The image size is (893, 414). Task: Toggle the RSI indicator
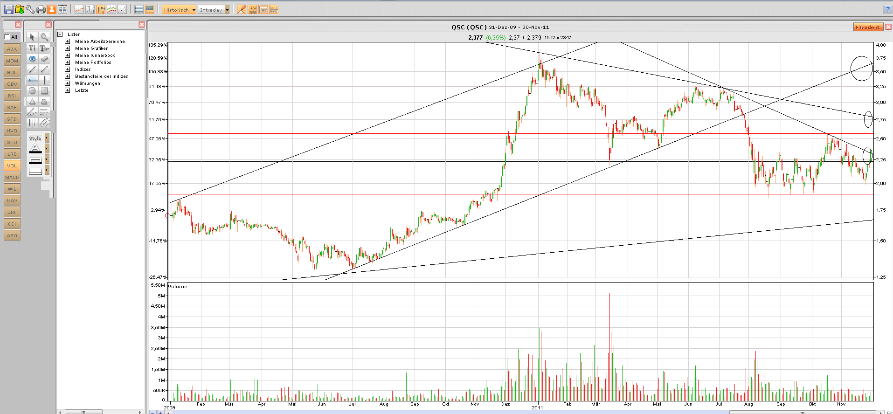click(x=12, y=96)
